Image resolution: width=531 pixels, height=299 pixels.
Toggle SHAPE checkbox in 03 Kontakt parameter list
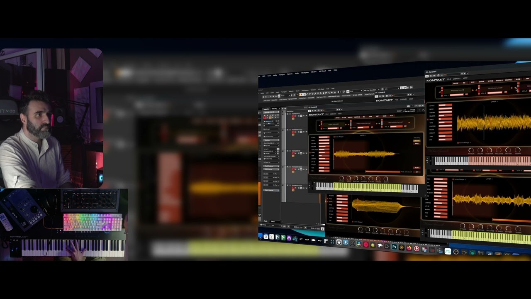click(x=310, y=153)
